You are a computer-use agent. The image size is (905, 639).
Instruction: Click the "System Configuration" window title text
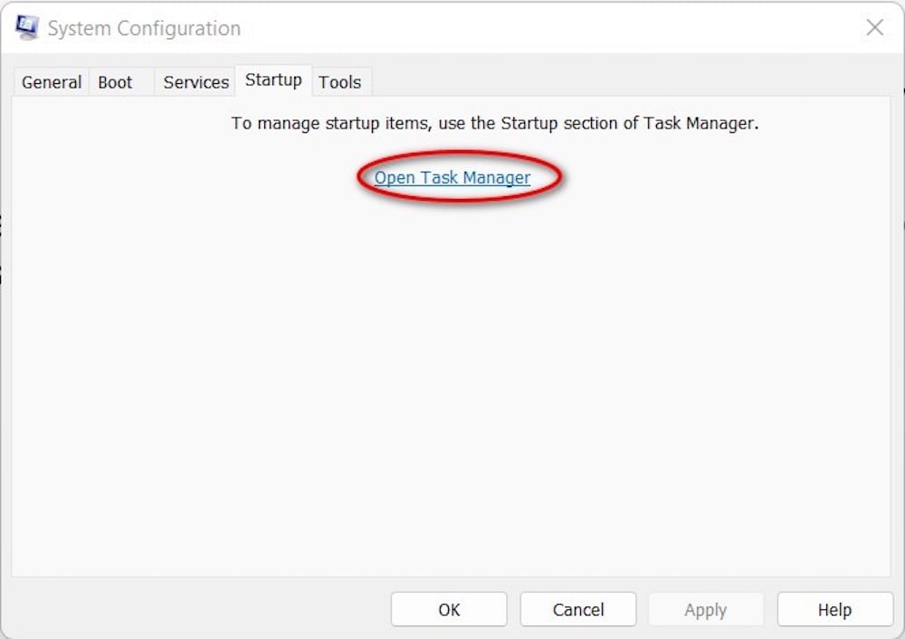[x=144, y=29]
